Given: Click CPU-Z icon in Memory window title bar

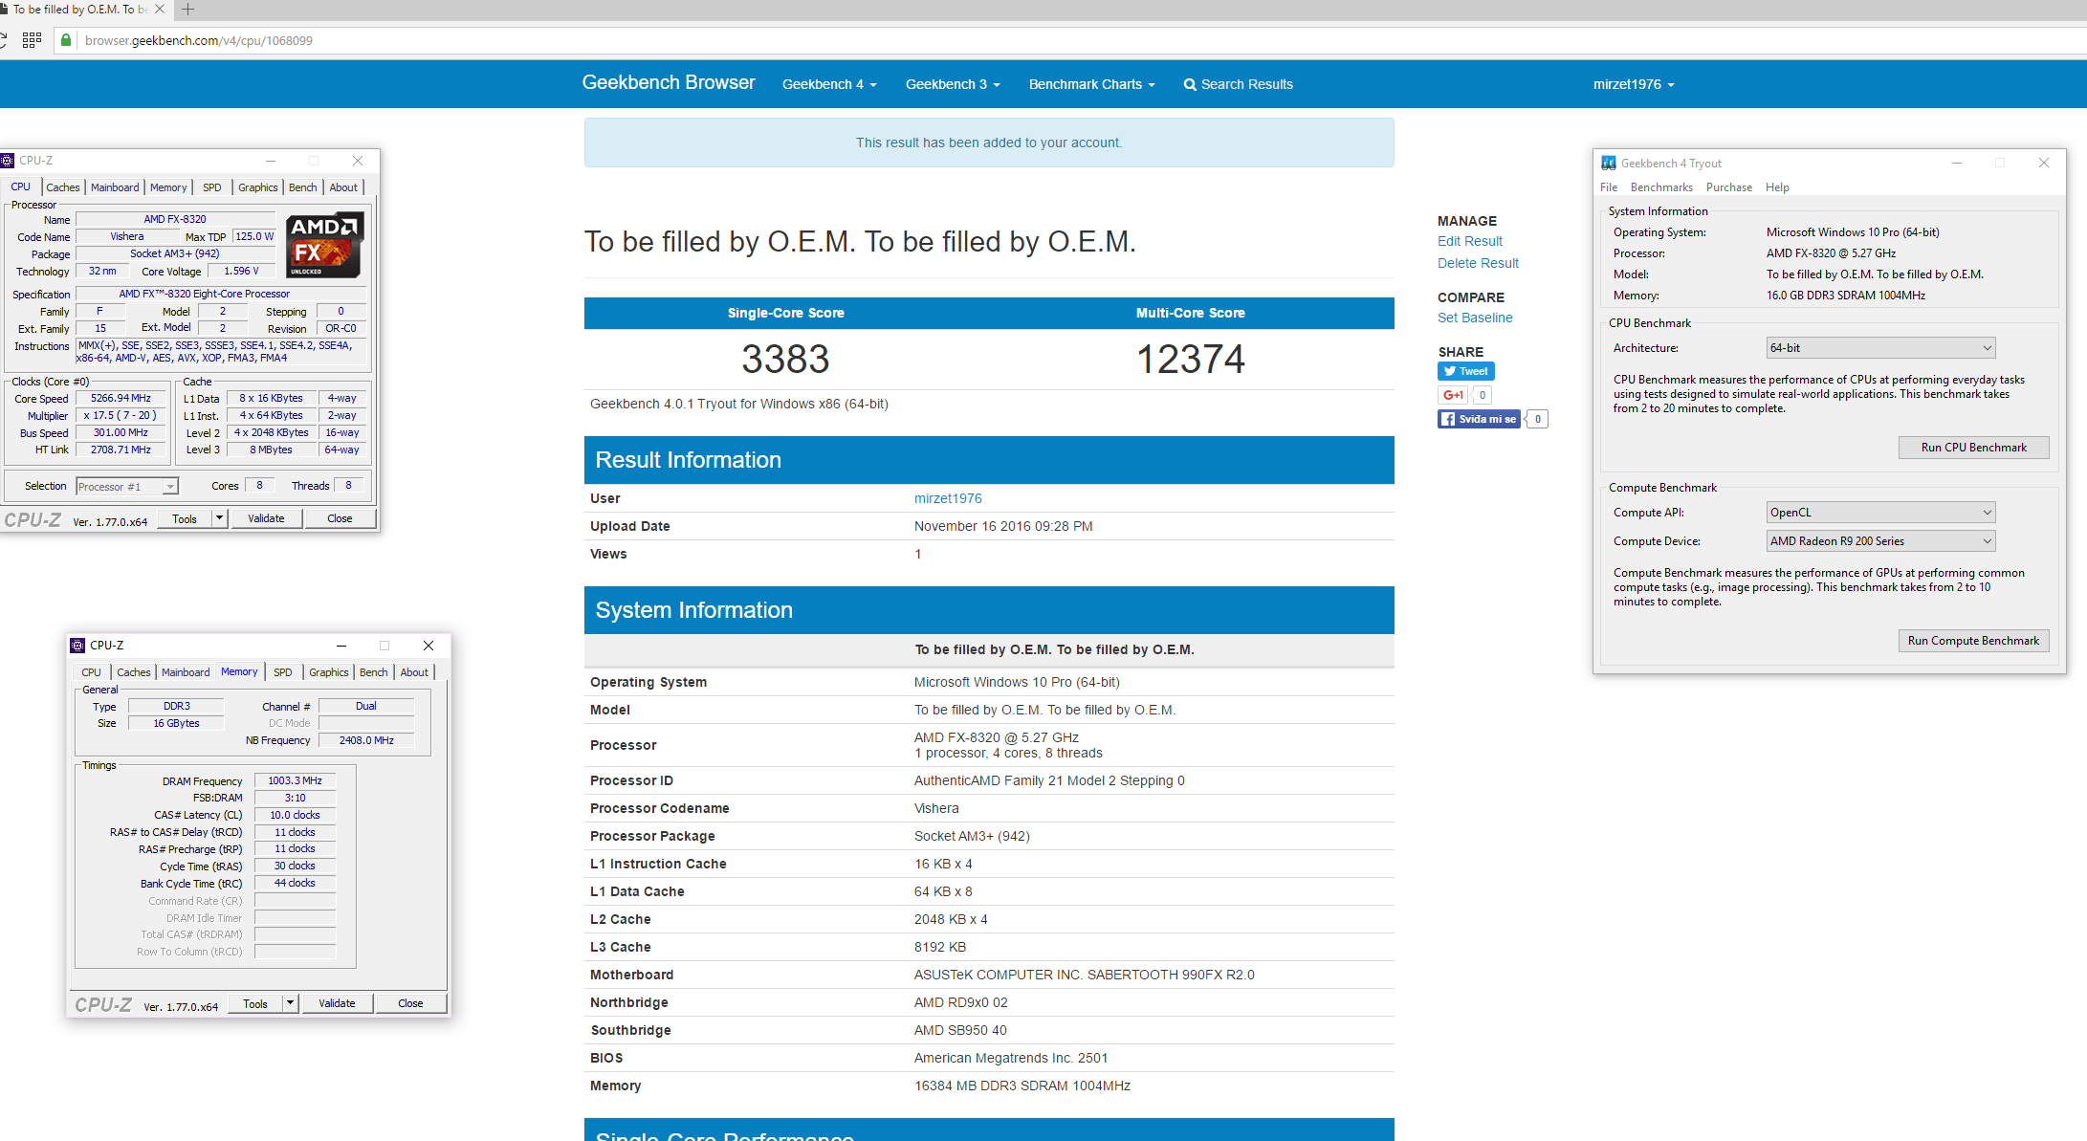Looking at the screenshot, I should pos(77,646).
